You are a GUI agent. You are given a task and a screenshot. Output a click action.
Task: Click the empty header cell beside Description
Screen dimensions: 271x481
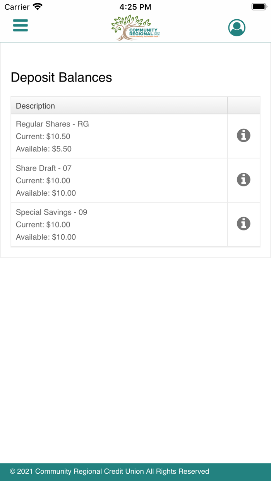244,106
